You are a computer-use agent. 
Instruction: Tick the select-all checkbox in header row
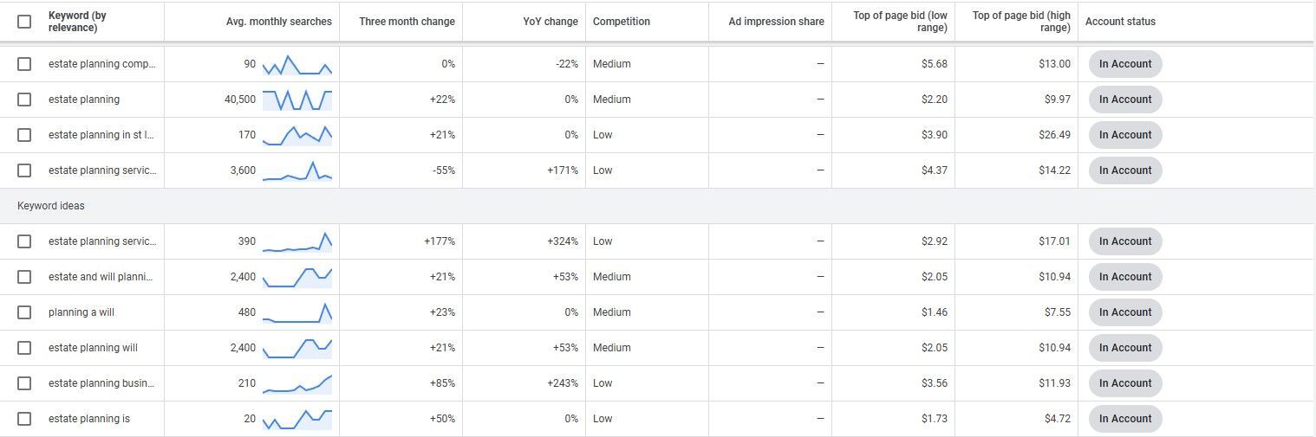pyautogui.click(x=24, y=22)
